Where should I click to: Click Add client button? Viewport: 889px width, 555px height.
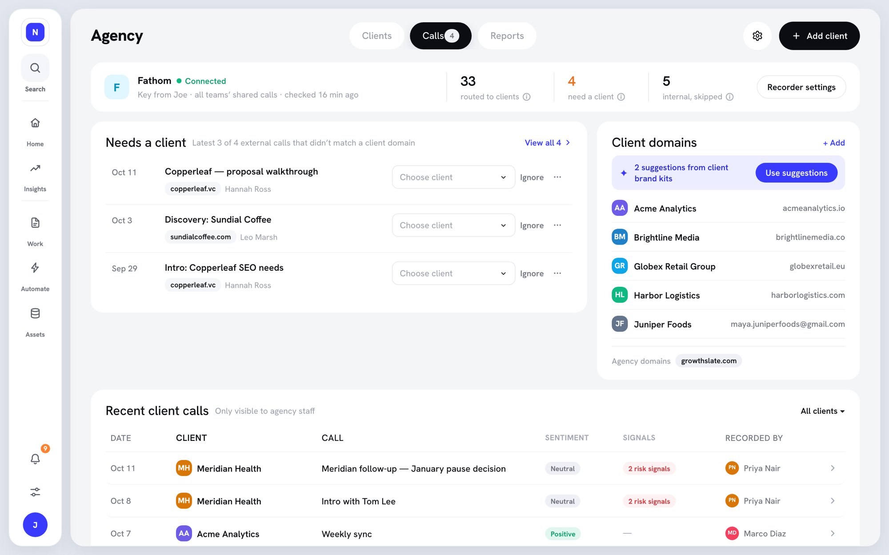click(x=819, y=36)
